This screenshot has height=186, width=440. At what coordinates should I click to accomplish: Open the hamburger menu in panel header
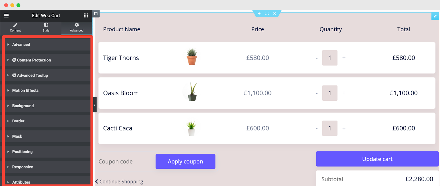[x=6, y=16]
